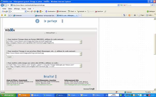
Task: Click the Google toolbar Settings icon
Action: [148, 11]
